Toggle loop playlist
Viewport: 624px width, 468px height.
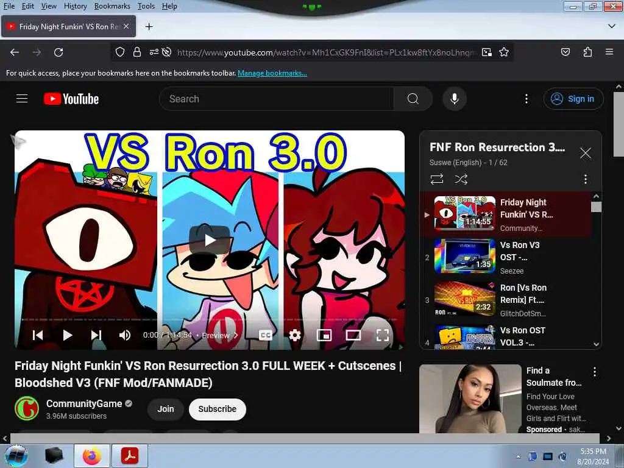436,179
